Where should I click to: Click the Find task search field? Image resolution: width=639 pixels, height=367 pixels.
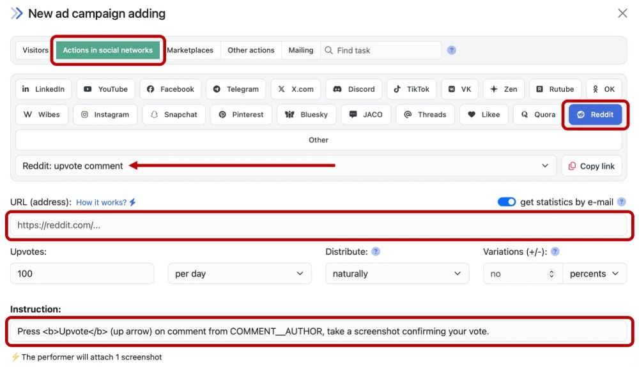click(x=381, y=50)
